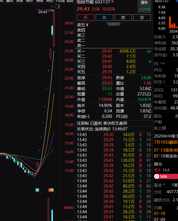The image size is (178, 221).
Task: Open the 2026年中报 notice link
Action: (x=166, y=136)
